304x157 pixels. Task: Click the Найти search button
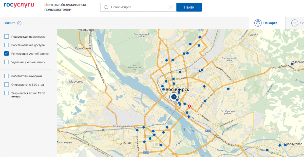(189, 7)
